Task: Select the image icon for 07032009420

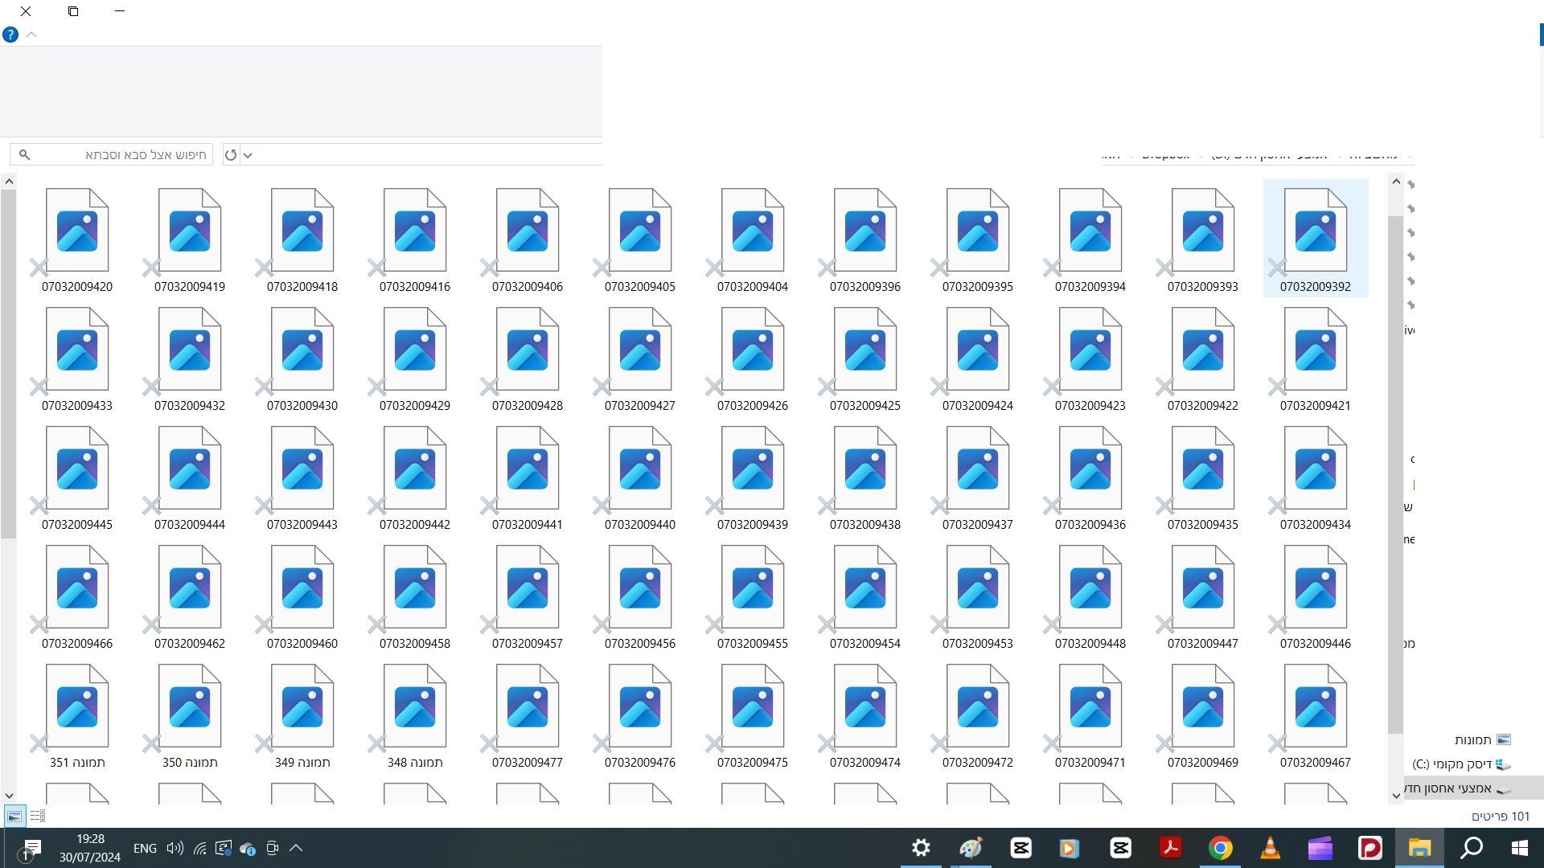Action: (77, 231)
